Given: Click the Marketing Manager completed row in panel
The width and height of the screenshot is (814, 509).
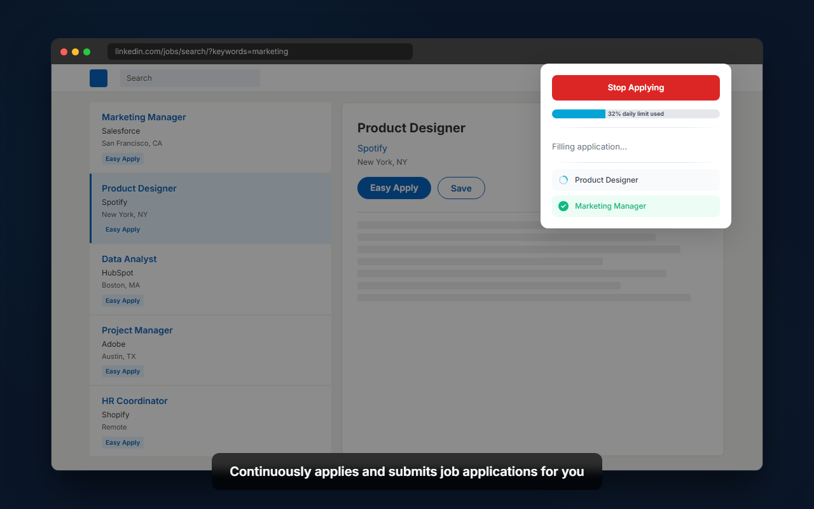Looking at the screenshot, I should 635,206.
